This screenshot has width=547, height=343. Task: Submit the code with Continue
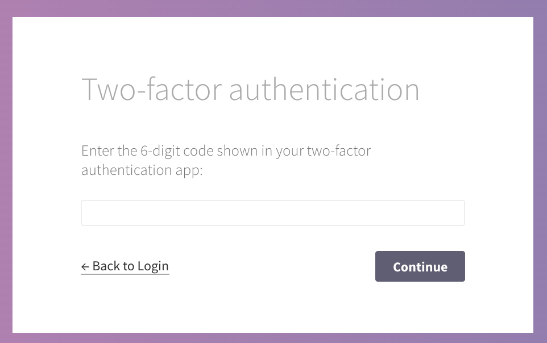pyautogui.click(x=420, y=266)
